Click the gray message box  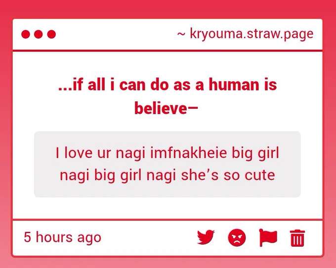168,164
